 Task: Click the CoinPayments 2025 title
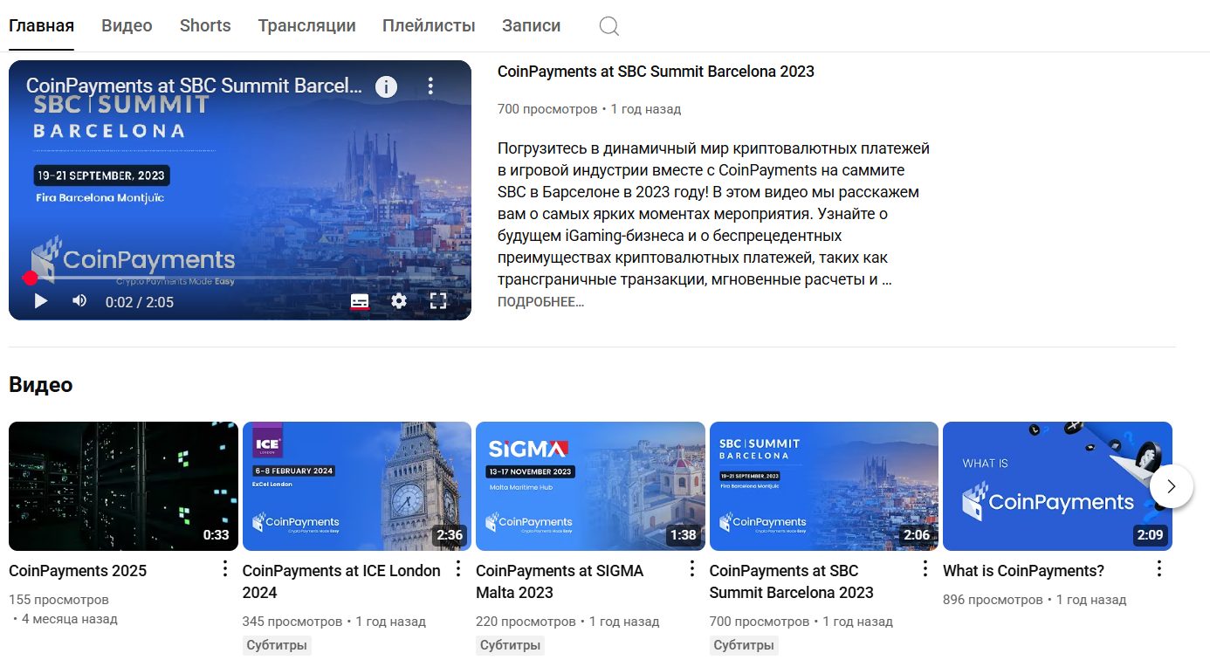click(x=78, y=571)
